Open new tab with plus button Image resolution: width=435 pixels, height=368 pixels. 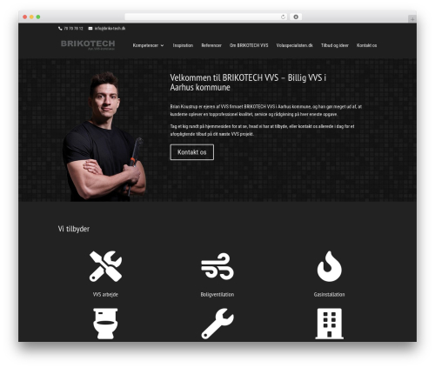412,19
